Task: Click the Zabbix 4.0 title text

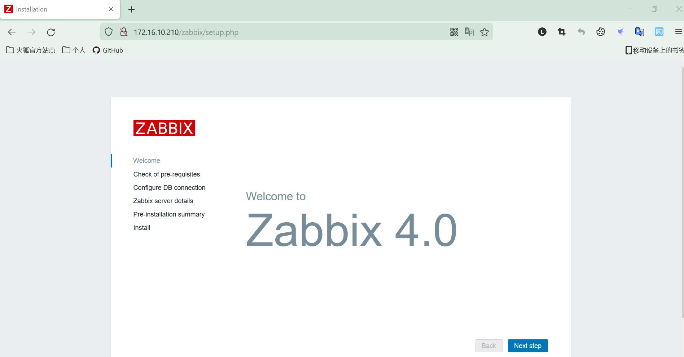Action: coord(351,230)
